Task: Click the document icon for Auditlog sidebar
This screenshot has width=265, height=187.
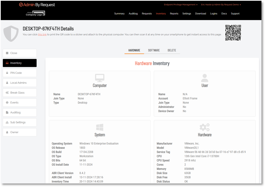Action: 7,112
